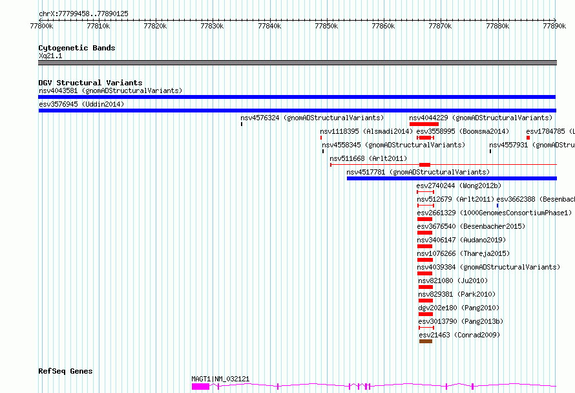The width and height of the screenshot is (575, 393).
Task: Click the small blue esv3662388 marker
Action: click(497, 206)
